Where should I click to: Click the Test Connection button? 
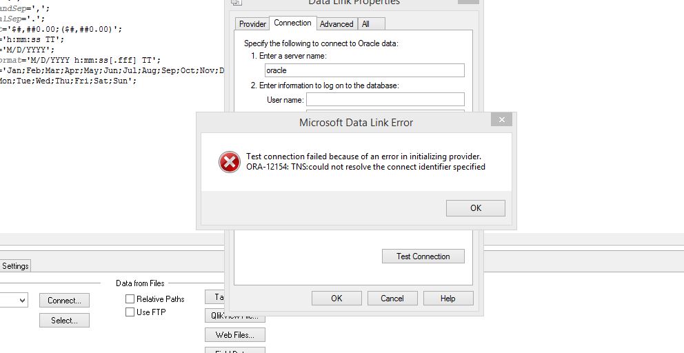pyautogui.click(x=423, y=256)
